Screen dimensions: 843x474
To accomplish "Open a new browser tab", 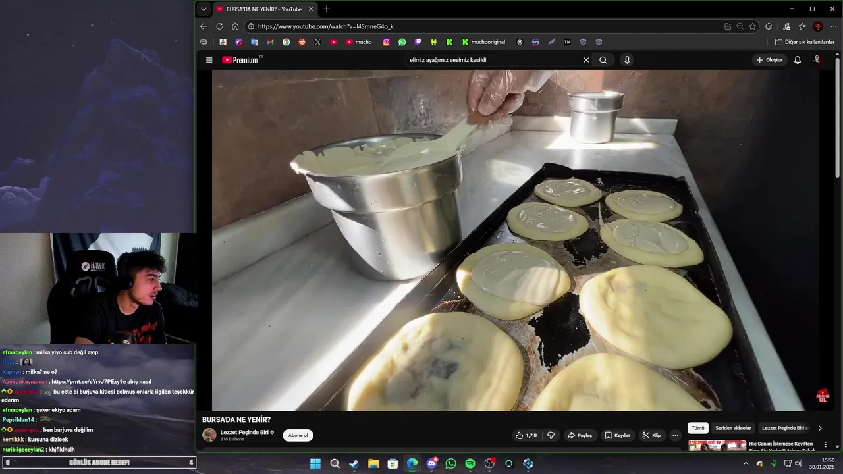I will coord(327,9).
